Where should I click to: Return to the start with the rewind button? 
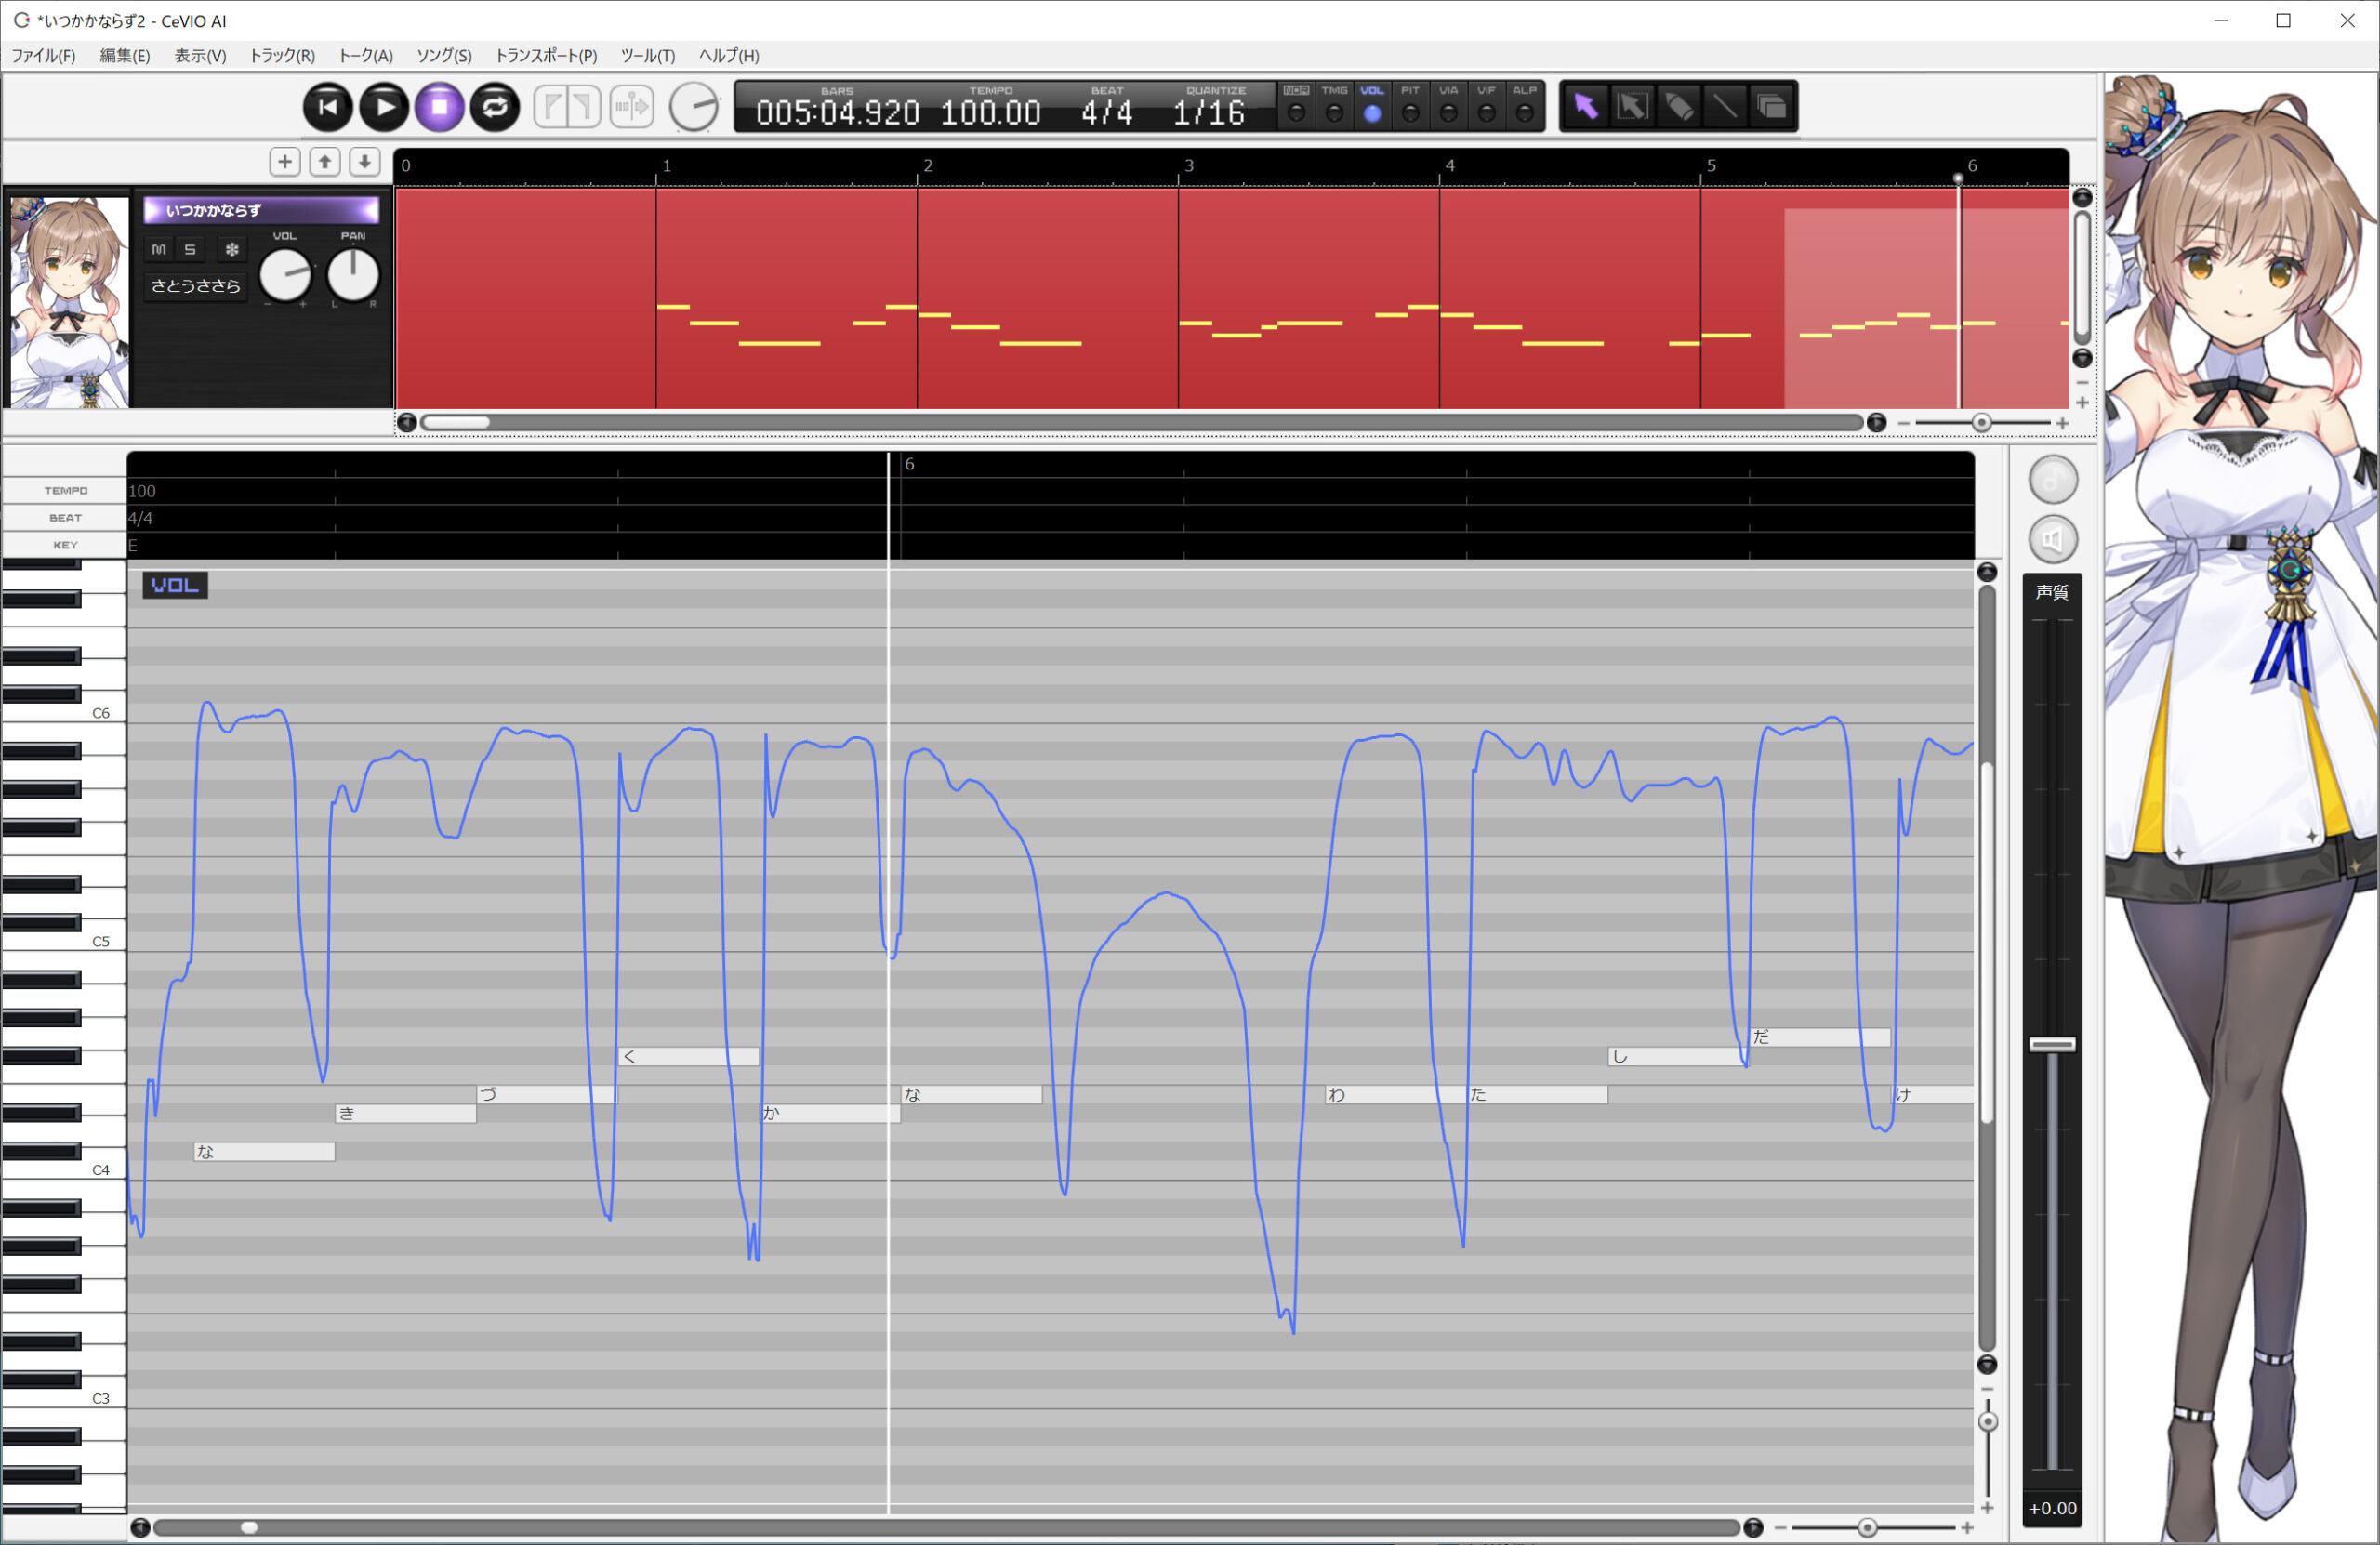[327, 107]
